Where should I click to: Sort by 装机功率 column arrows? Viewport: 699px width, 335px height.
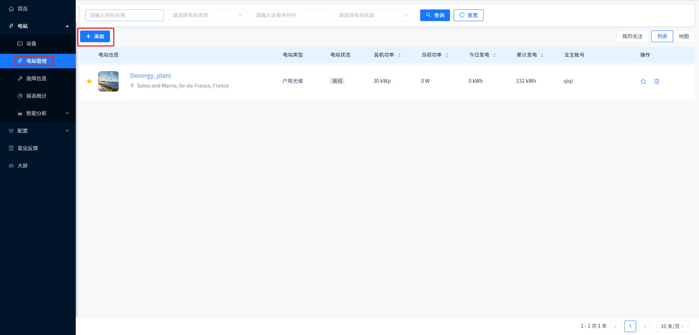tap(399, 55)
